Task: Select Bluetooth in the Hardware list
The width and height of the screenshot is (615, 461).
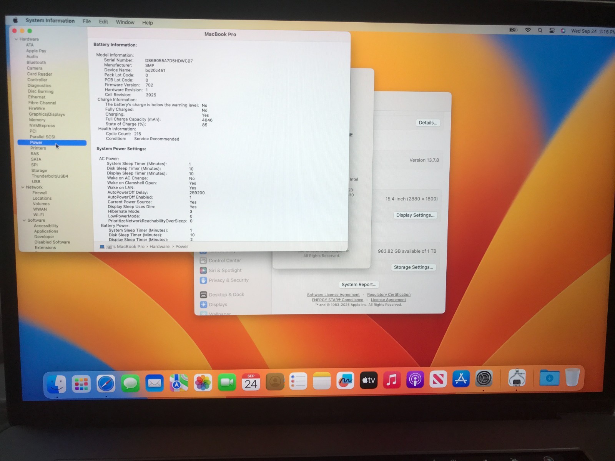Action: pyautogui.click(x=37, y=63)
